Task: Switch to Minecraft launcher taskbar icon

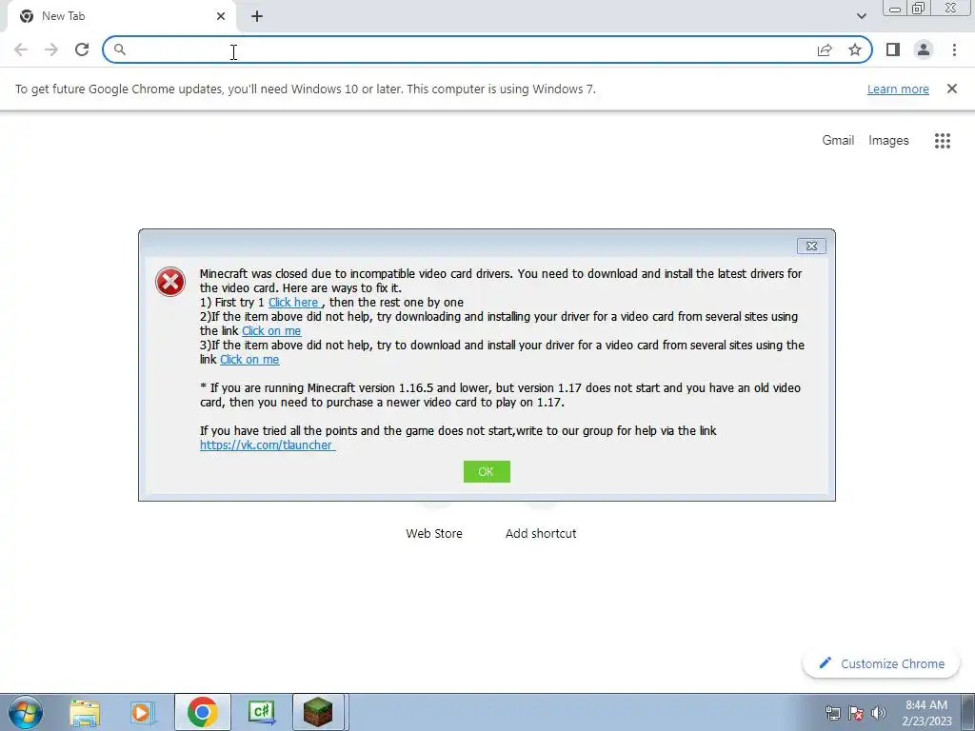Action: 318,712
